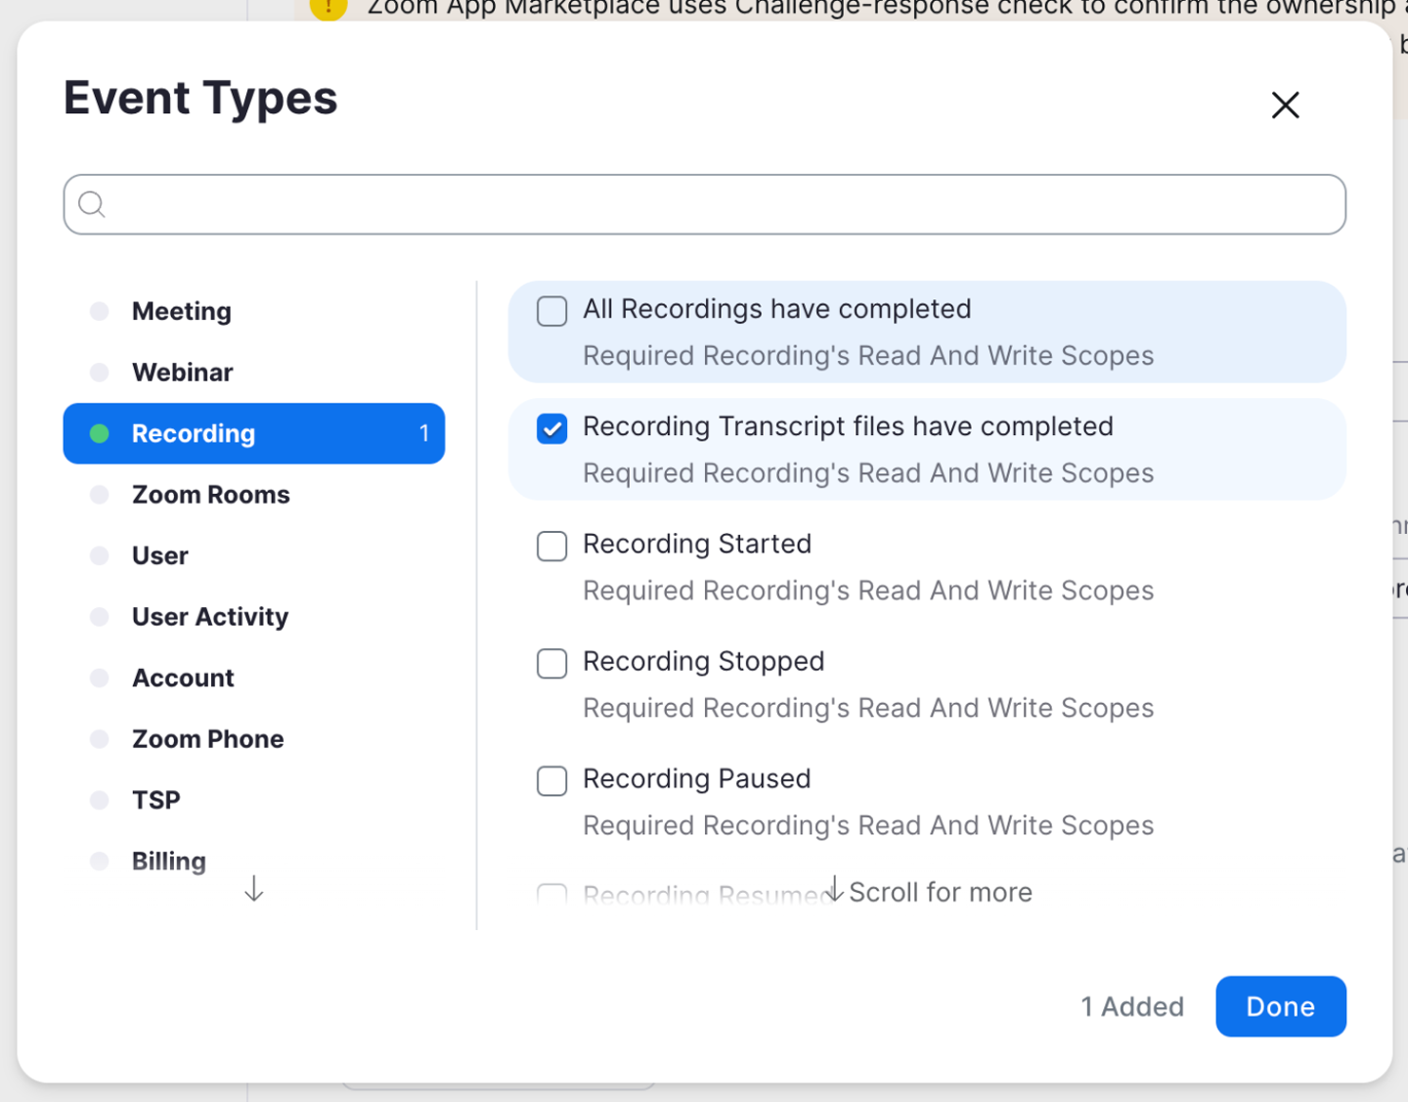Select the TSP category
Screen dimensions: 1408x1102
point(156,800)
